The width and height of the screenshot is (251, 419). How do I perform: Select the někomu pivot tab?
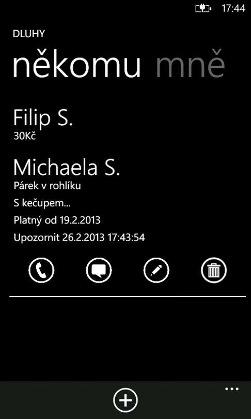tap(77, 65)
